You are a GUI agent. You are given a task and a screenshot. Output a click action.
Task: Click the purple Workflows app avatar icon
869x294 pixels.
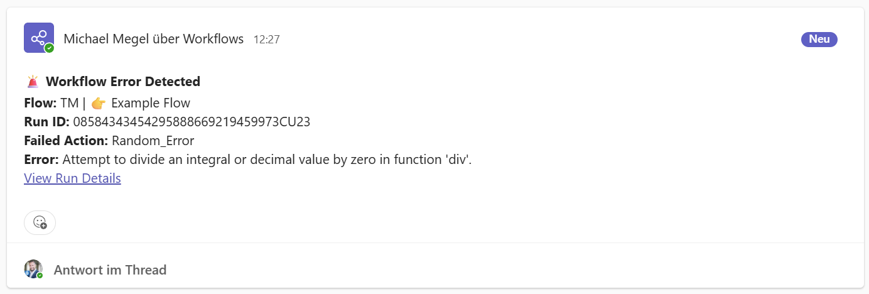pos(38,36)
